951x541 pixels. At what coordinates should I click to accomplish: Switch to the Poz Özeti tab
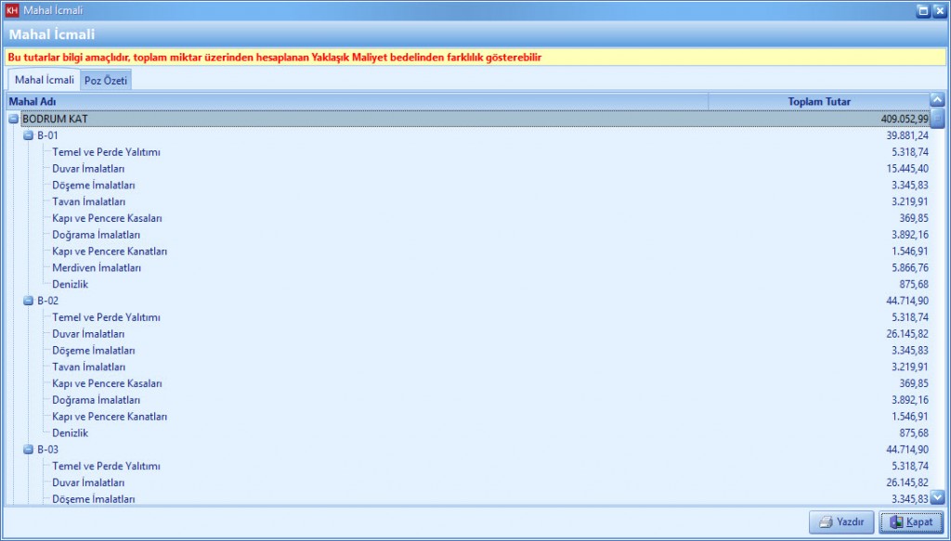pyautogui.click(x=106, y=81)
